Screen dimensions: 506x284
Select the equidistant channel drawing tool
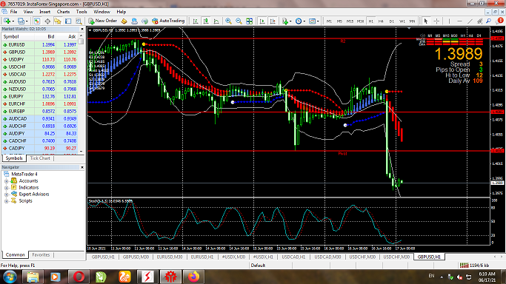point(480,21)
